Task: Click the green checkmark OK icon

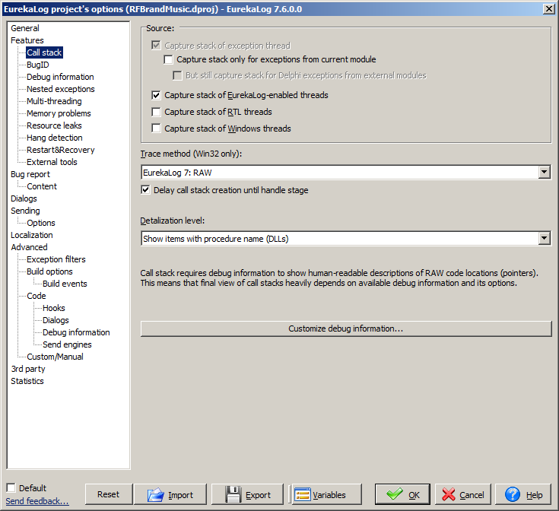Action: tap(395, 494)
